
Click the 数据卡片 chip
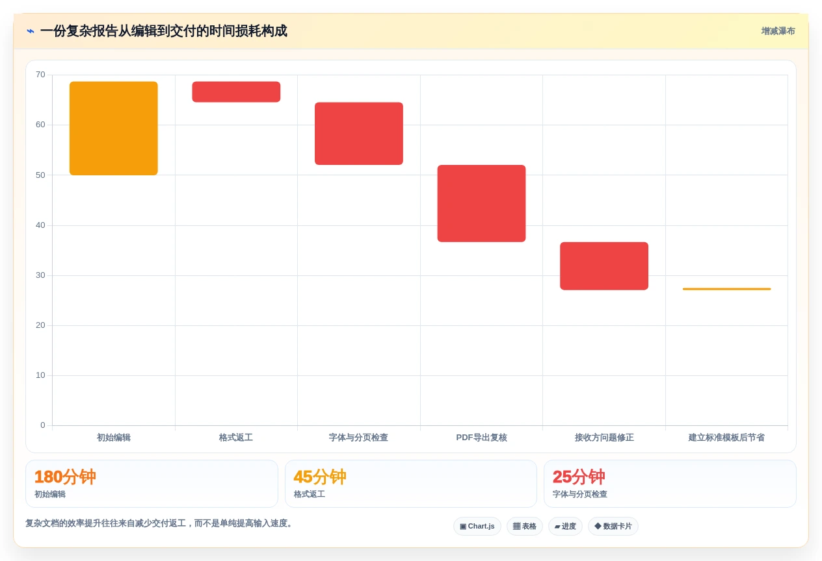point(613,527)
